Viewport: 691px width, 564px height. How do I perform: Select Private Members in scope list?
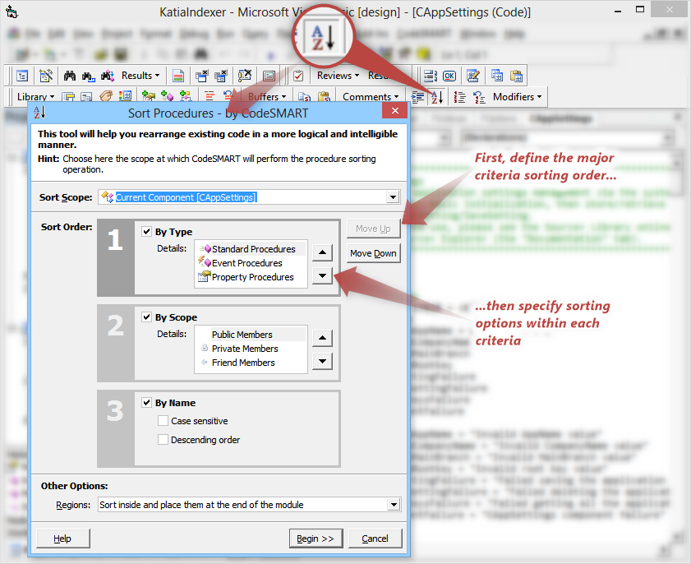[x=251, y=349]
